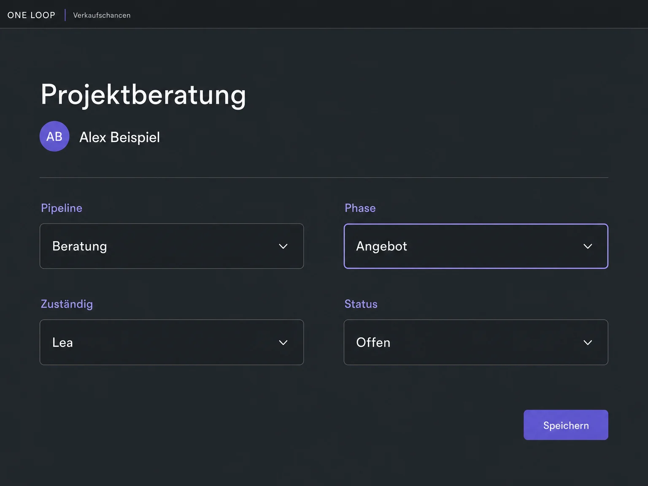This screenshot has width=648, height=486.
Task: Click the Projektberatung heading
Action: 143,95
